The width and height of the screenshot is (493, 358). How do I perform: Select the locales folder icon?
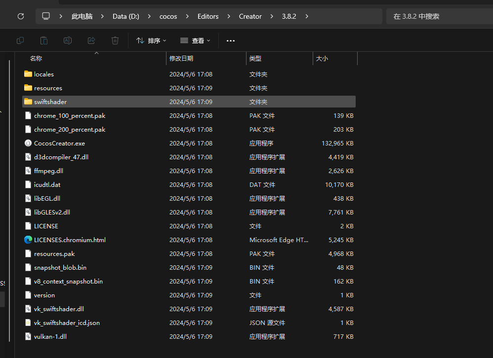28,74
